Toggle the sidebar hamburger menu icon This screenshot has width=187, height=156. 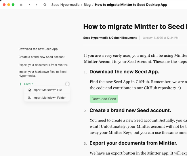(21, 5)
